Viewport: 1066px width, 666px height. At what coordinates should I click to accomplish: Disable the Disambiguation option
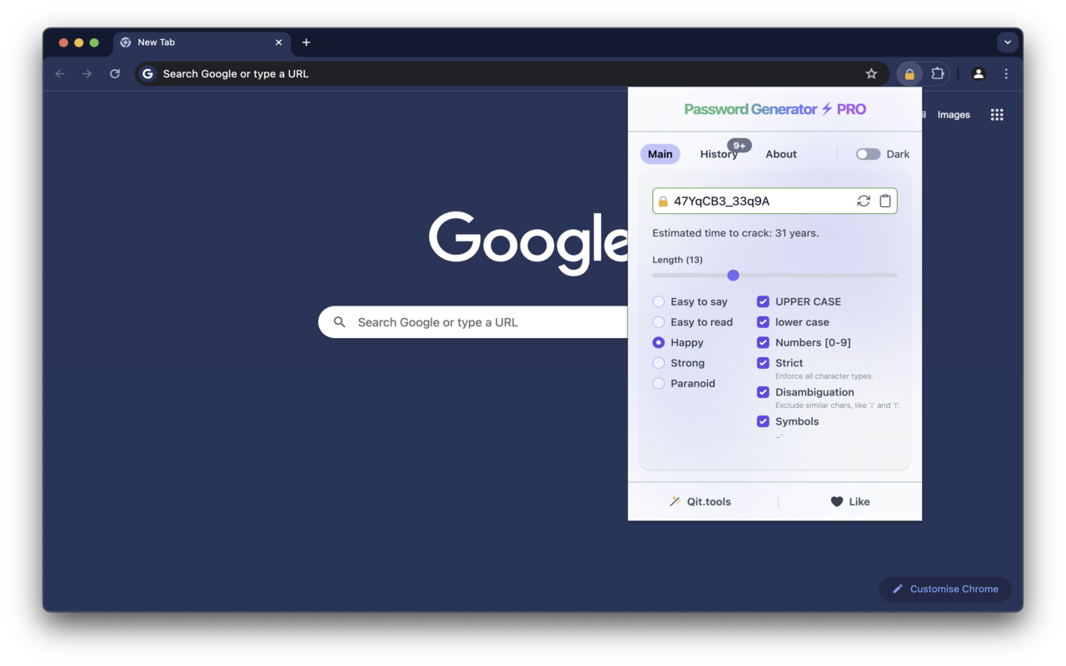(763, 392)
